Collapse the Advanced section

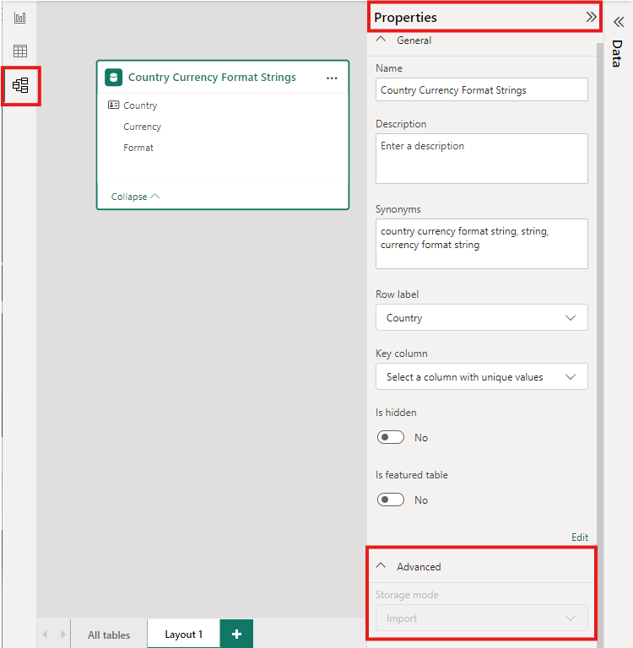[x=381, y=566]
